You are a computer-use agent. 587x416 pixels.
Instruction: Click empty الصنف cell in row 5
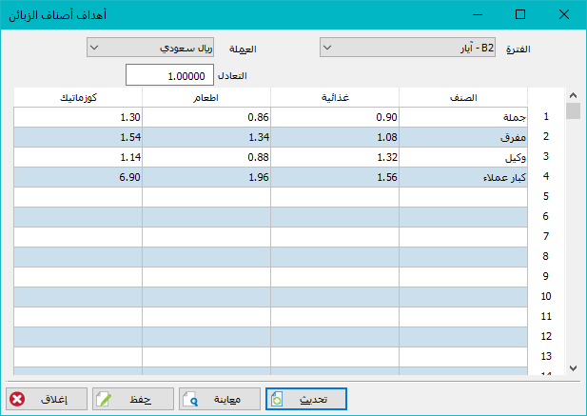[x=463, y=197]
